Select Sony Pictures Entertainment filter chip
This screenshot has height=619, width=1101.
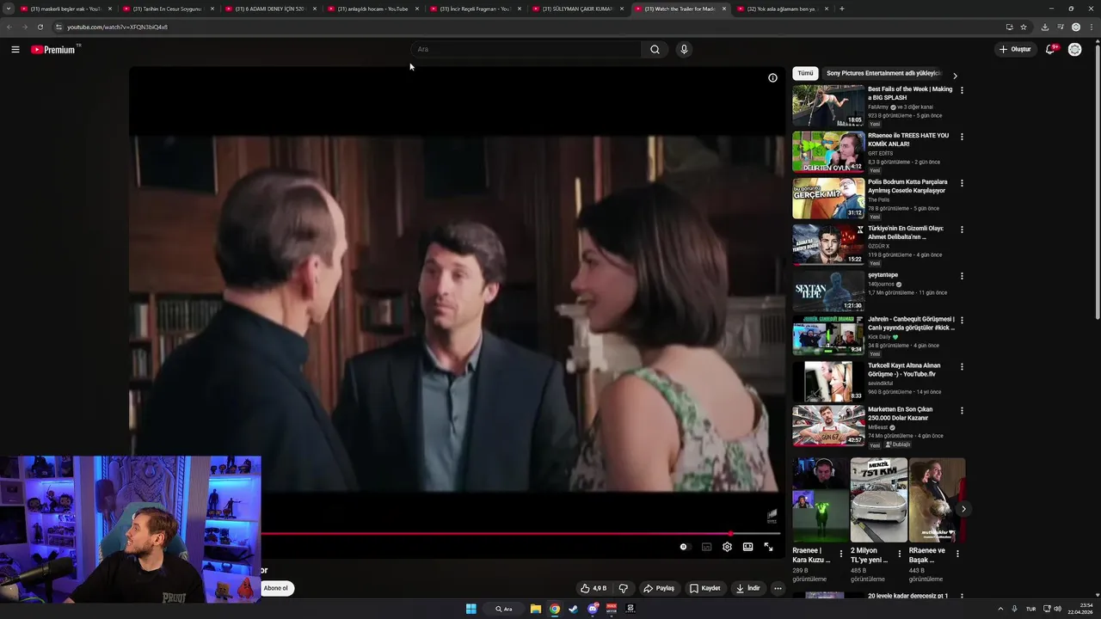click(883, 74)
